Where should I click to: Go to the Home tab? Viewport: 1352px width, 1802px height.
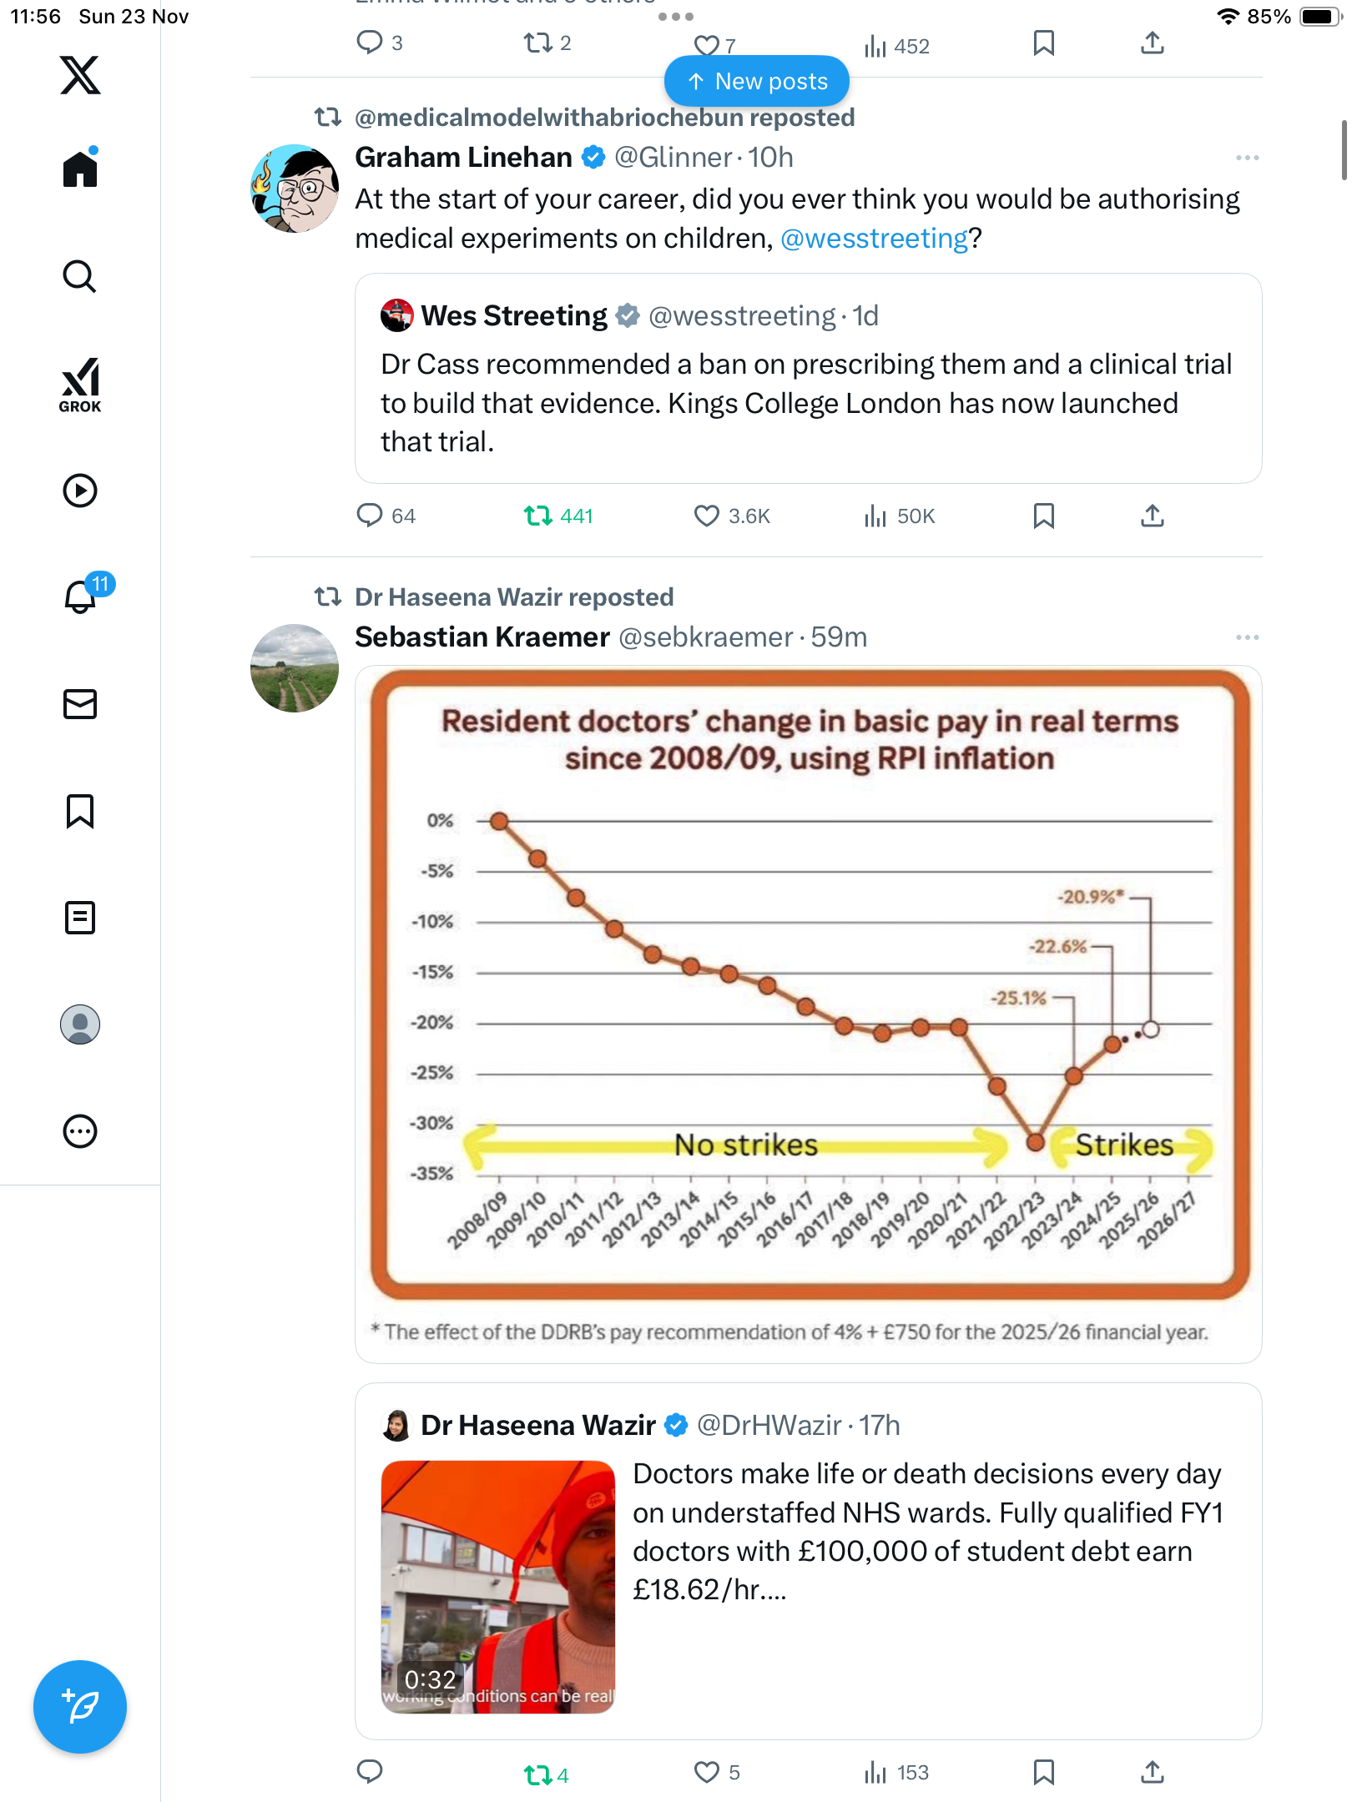coord(80,169)
